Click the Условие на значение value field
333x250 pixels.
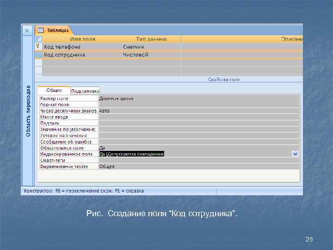pos(199,135)
